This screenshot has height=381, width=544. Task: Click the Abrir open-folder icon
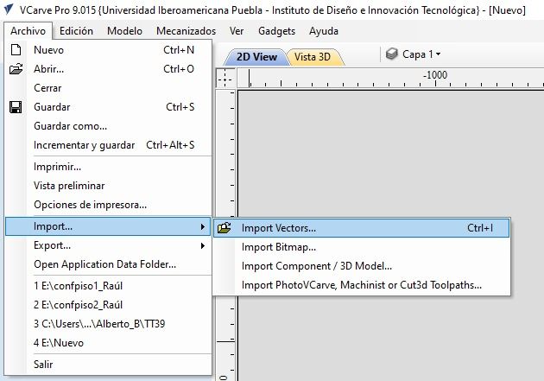[x=16, y=69]
